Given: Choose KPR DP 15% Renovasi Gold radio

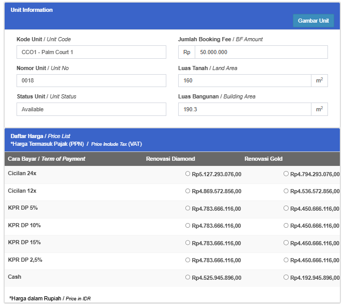Looking at the screenshot, I should (x=286, y=243).
